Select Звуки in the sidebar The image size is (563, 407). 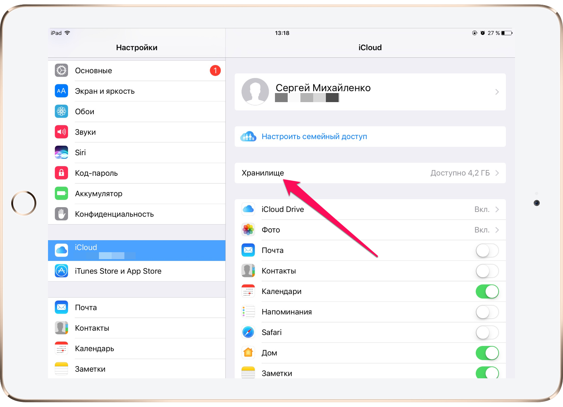tap(137, 132)
